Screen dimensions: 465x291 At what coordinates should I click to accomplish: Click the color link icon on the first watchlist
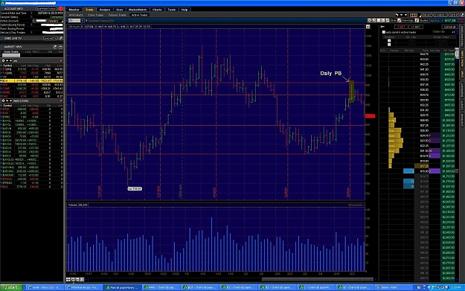(x=61, y=60)
